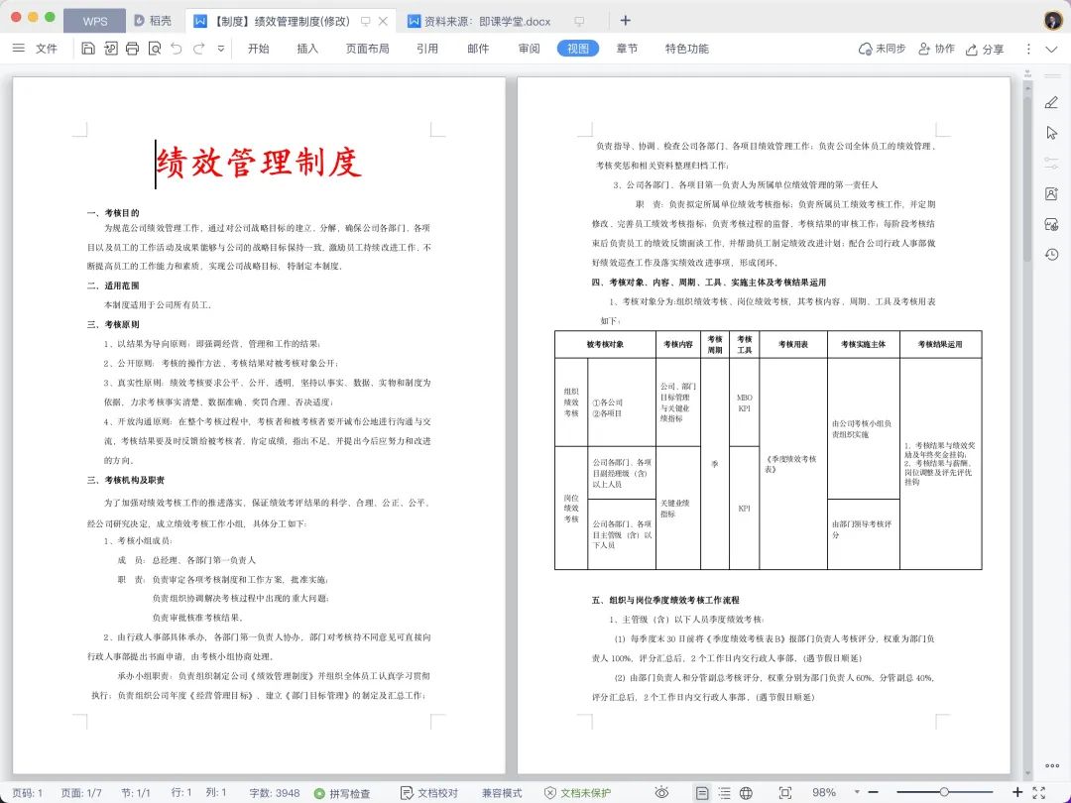Click the 页面: 1/7 status bar entry
This screenshot has height=803, width=1071.
(x=81, y=793)
